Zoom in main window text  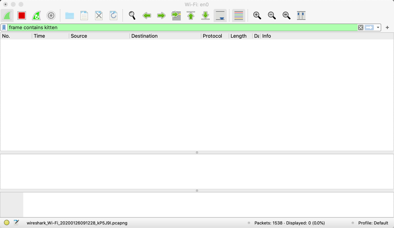click(257, 15)
